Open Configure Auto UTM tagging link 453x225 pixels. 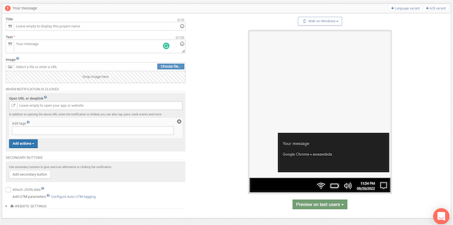click(74, 197)
